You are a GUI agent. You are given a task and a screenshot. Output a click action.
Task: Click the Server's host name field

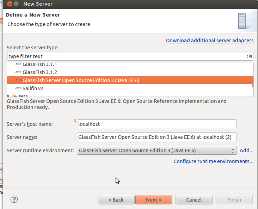[x=156, y=124]
